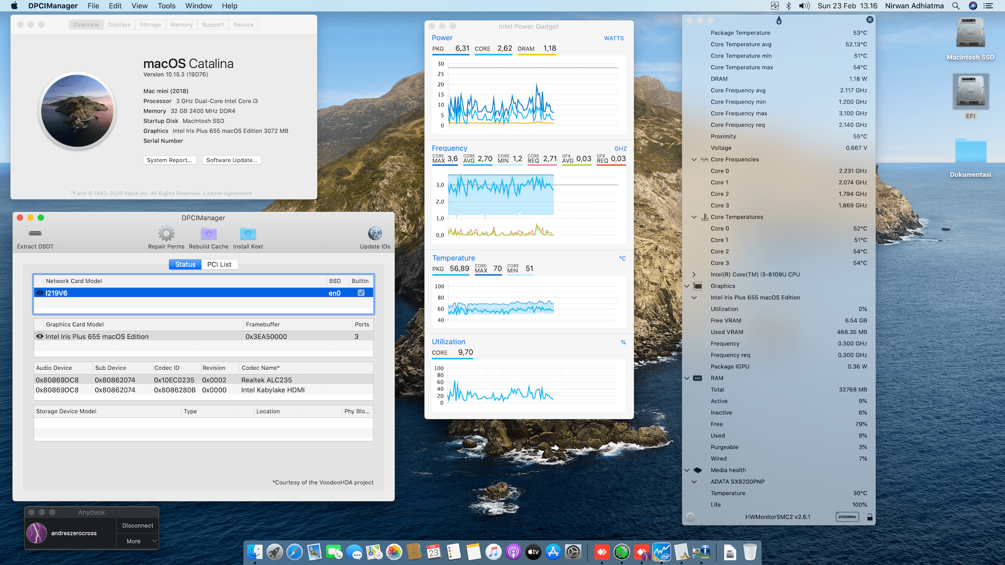
Task: Click the lock icon in HWMonitorSMC2
Action: pos(869,517)
